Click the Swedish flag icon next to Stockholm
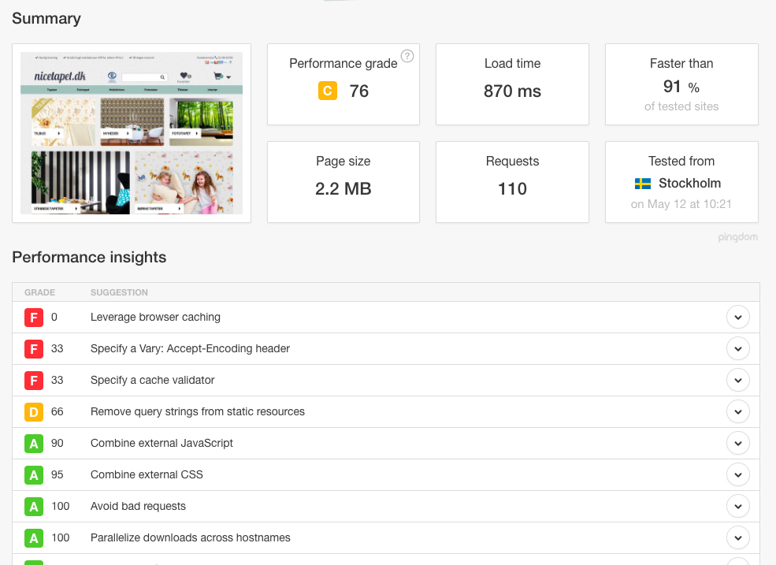Image resolution: width=776 pixels, height=565 pixels. coord(643,184)
